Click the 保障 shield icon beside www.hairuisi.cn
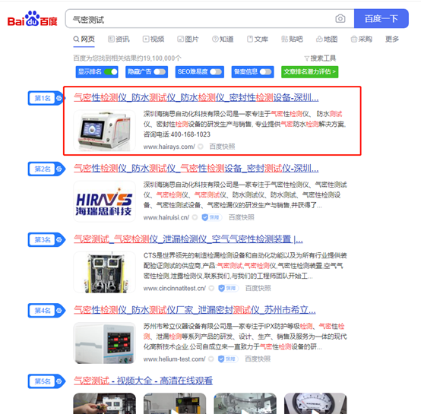 (x=205, y=217)
